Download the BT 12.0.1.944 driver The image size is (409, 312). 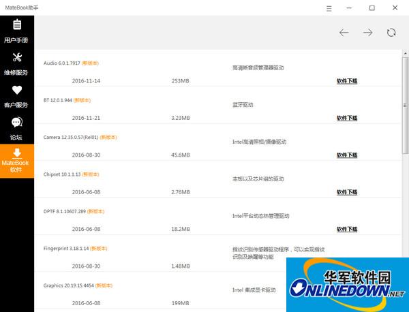(x=347, y=118)
